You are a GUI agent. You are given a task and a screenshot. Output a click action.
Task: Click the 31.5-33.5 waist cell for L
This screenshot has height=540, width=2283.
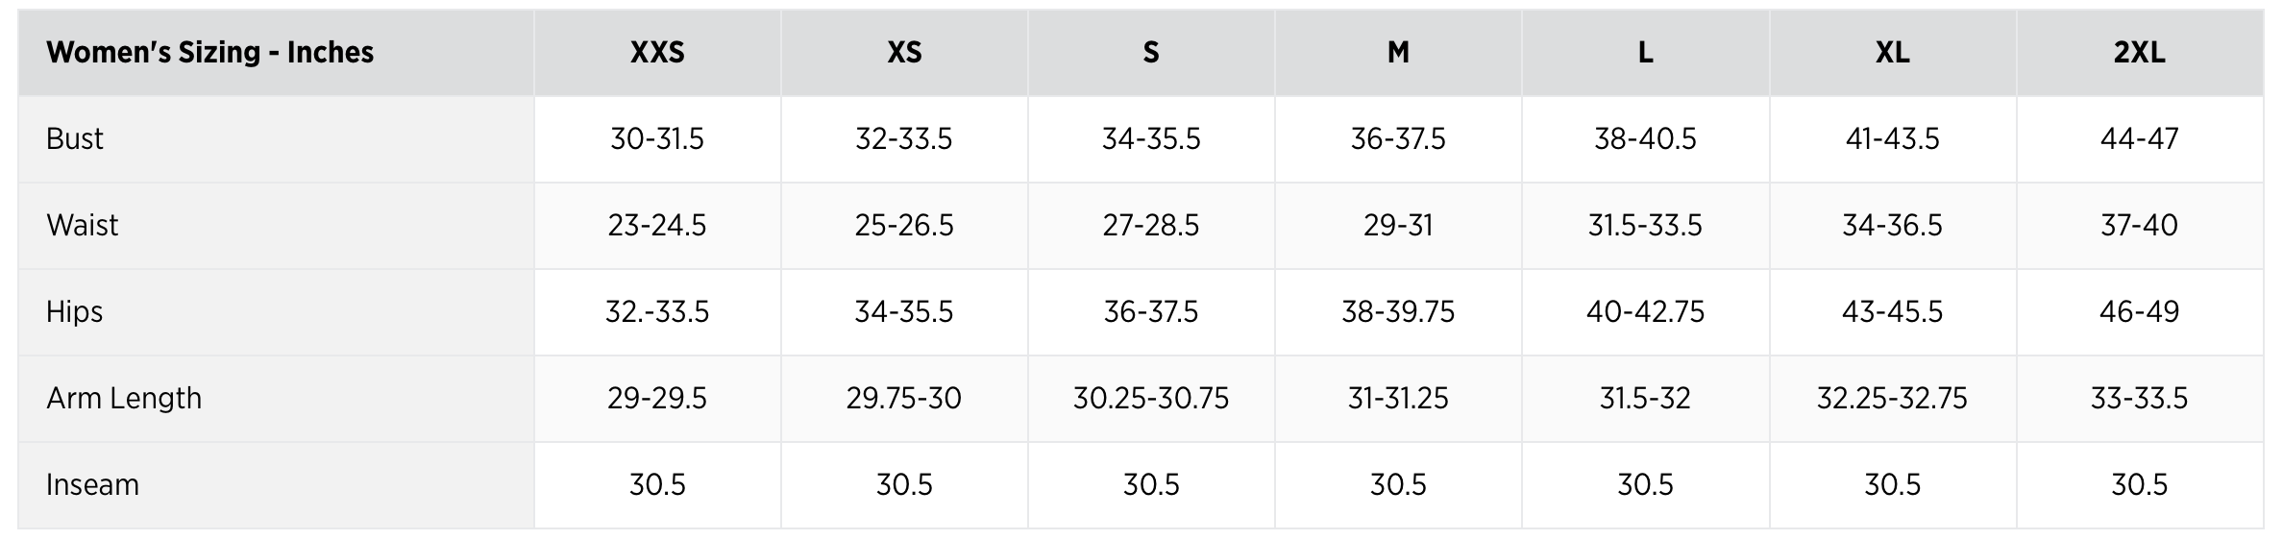coord(1645,225)
